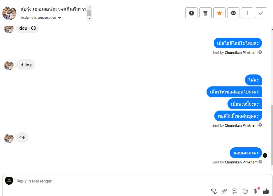The width and height of the screenshot is (273, 196).
Task: Click the scroll-up arrow beside the contact name
Action: [89, 8]
